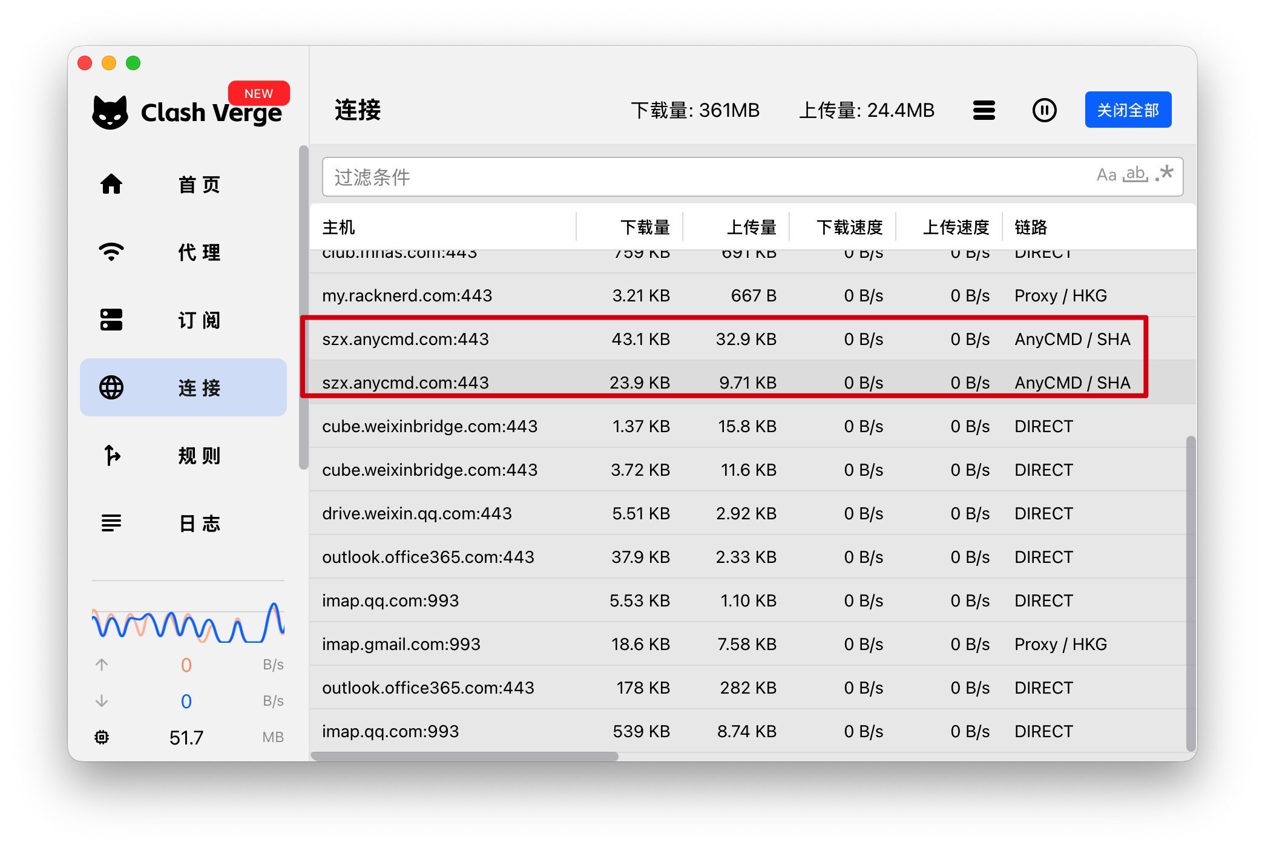Click the subscription server icon
Image resolution: width=1265 pixels, height=851 pixels.
tap(111, 320)
